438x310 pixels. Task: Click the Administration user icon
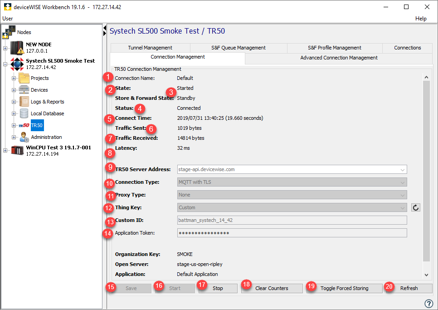click(x=24, y=137)
